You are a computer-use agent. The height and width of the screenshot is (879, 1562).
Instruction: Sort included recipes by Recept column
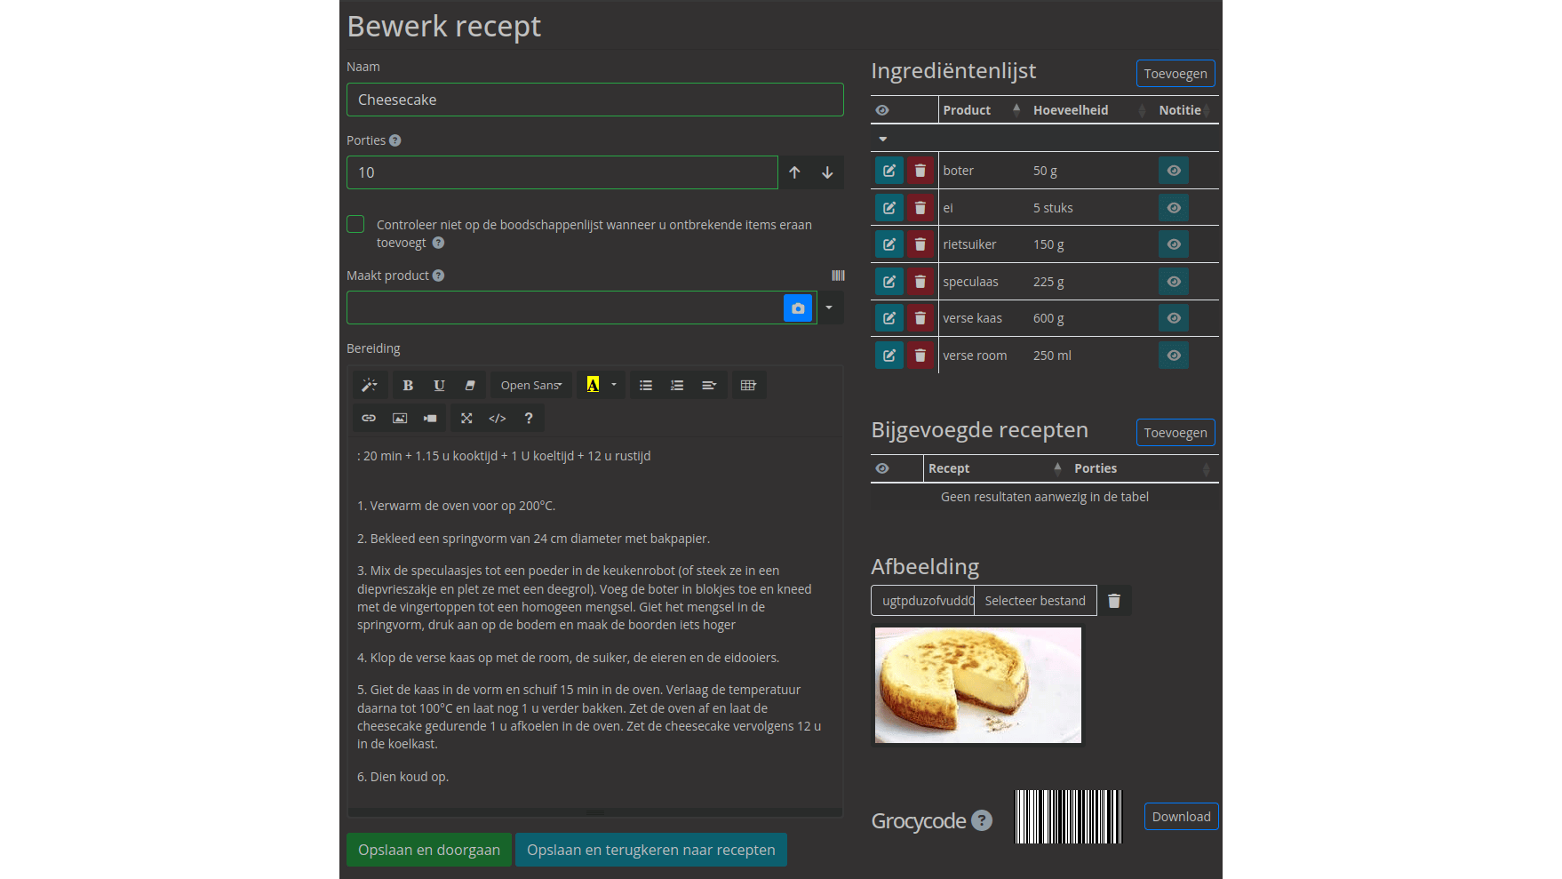click(x=996, y=468)
